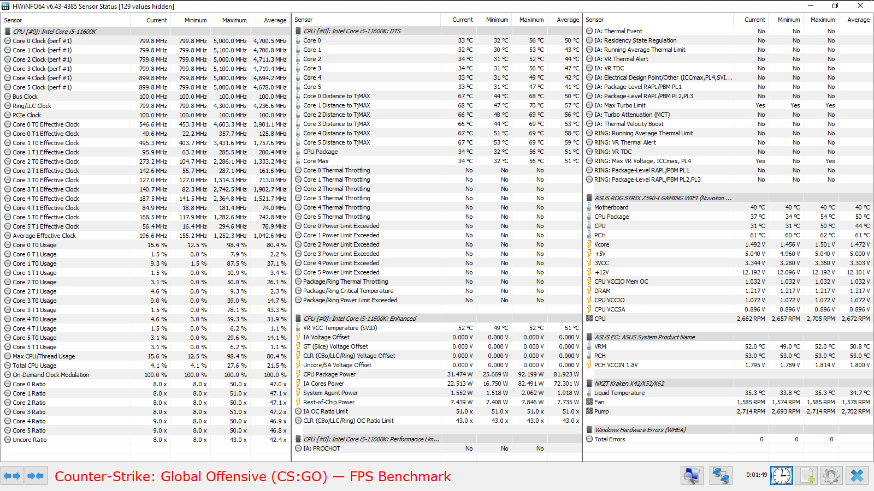Image resolution: width=874 pixels, height=491 pixels.
Task: Open sensor settings gear icon
Action: 831,476
